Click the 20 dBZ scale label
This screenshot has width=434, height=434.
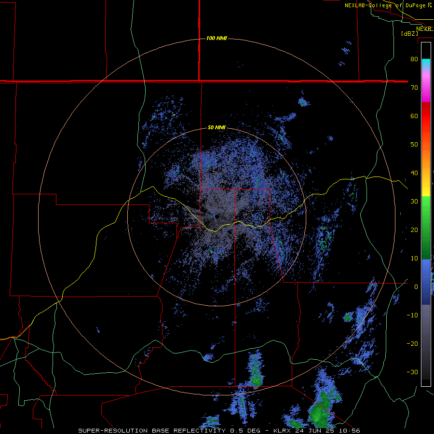[414, 230]
